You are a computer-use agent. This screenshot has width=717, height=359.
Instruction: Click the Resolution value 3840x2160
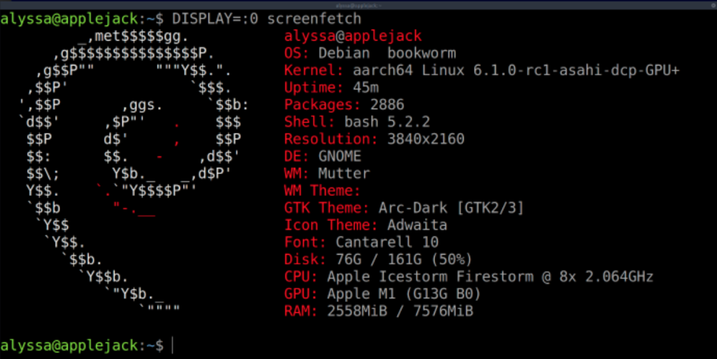[x=426, y=139]
